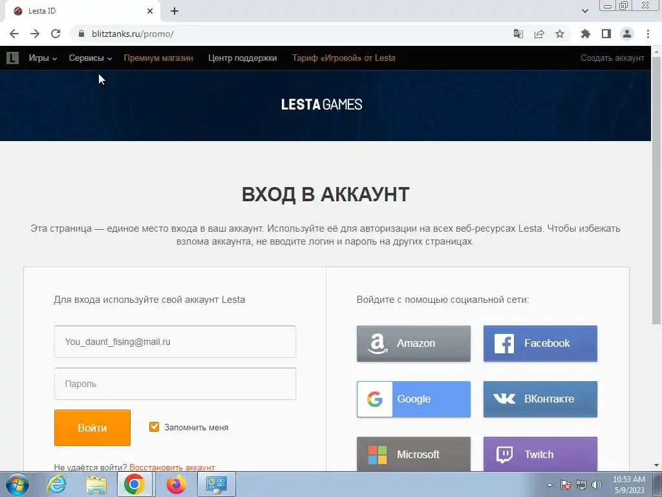Click the LESTA GAMES logo
The width and height of the screenshot is (662, 497).
point(322,104)
